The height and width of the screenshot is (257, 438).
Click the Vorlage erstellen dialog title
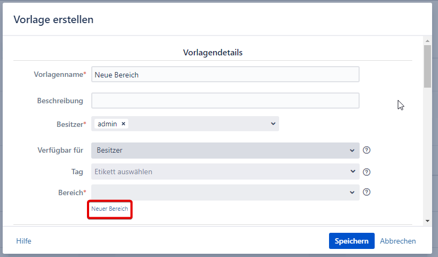click(54, 19)
